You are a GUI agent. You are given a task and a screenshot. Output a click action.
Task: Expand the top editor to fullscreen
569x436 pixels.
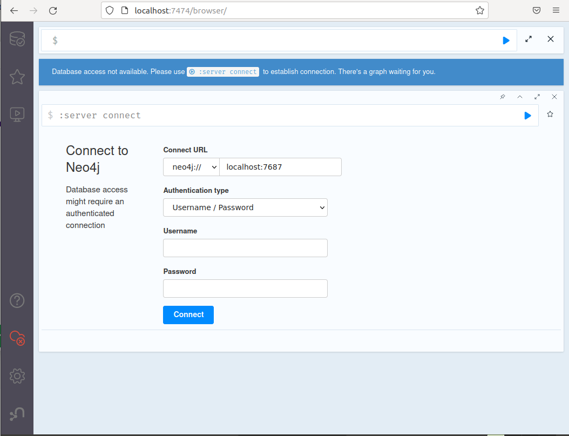(x=529, y=39)
